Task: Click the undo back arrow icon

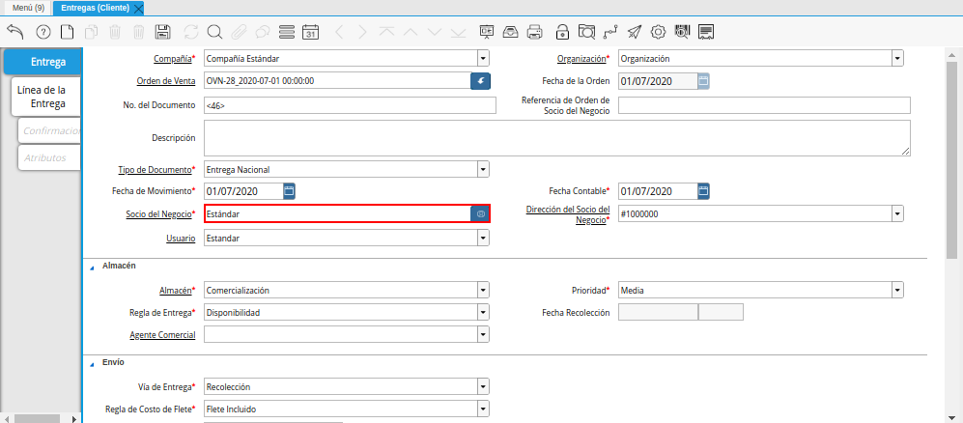Action: point(15,32)
